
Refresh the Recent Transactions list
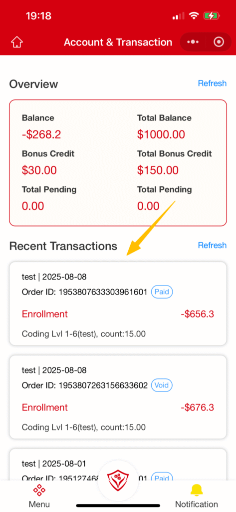(x=212, y=245)
